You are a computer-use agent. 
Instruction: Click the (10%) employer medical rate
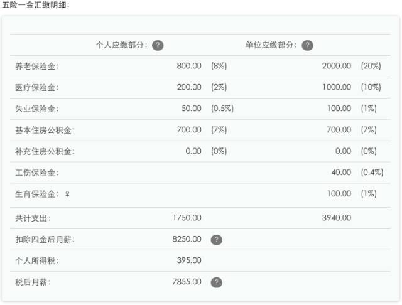tap(371, 87)
